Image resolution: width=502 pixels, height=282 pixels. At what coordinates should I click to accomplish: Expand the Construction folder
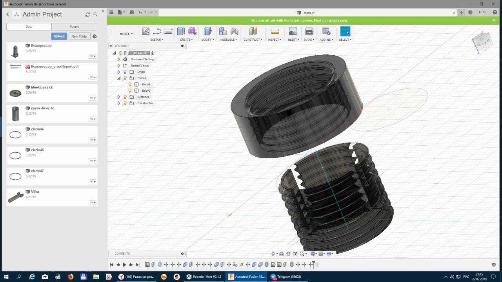coord(119,103)
